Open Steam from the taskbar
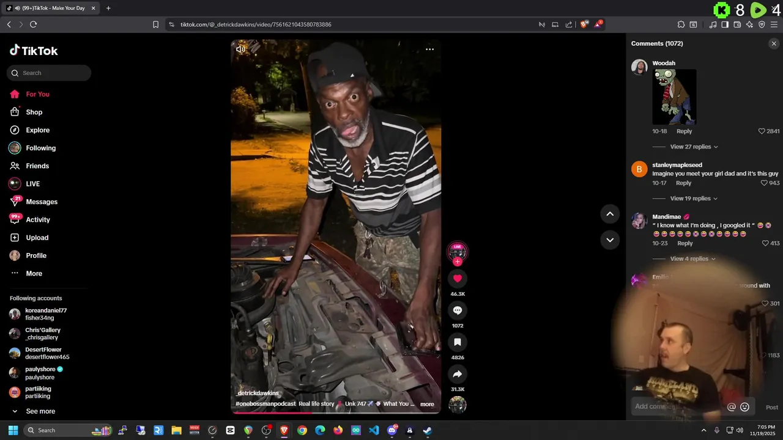783x440 pixels. 428,430
